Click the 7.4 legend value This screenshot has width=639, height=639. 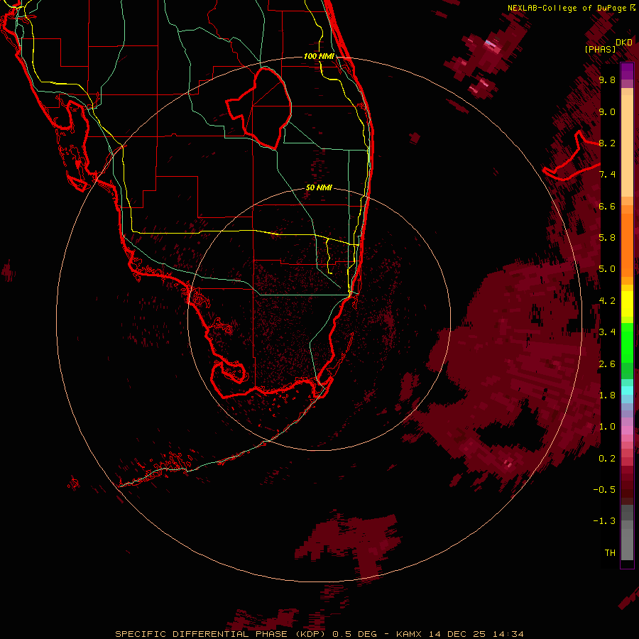(607, 175)
